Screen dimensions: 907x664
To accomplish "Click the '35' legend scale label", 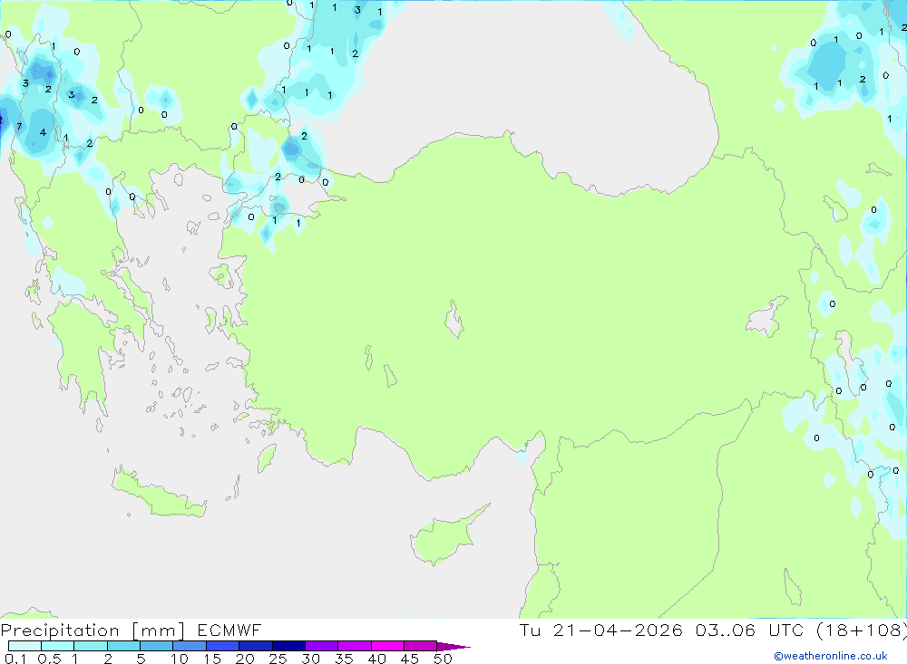I will pyautogui.click(x=344, y=659).
